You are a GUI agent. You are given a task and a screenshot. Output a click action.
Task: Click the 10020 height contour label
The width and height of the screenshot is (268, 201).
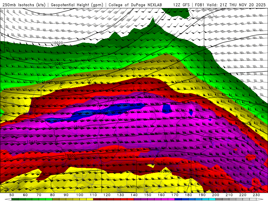57,43
